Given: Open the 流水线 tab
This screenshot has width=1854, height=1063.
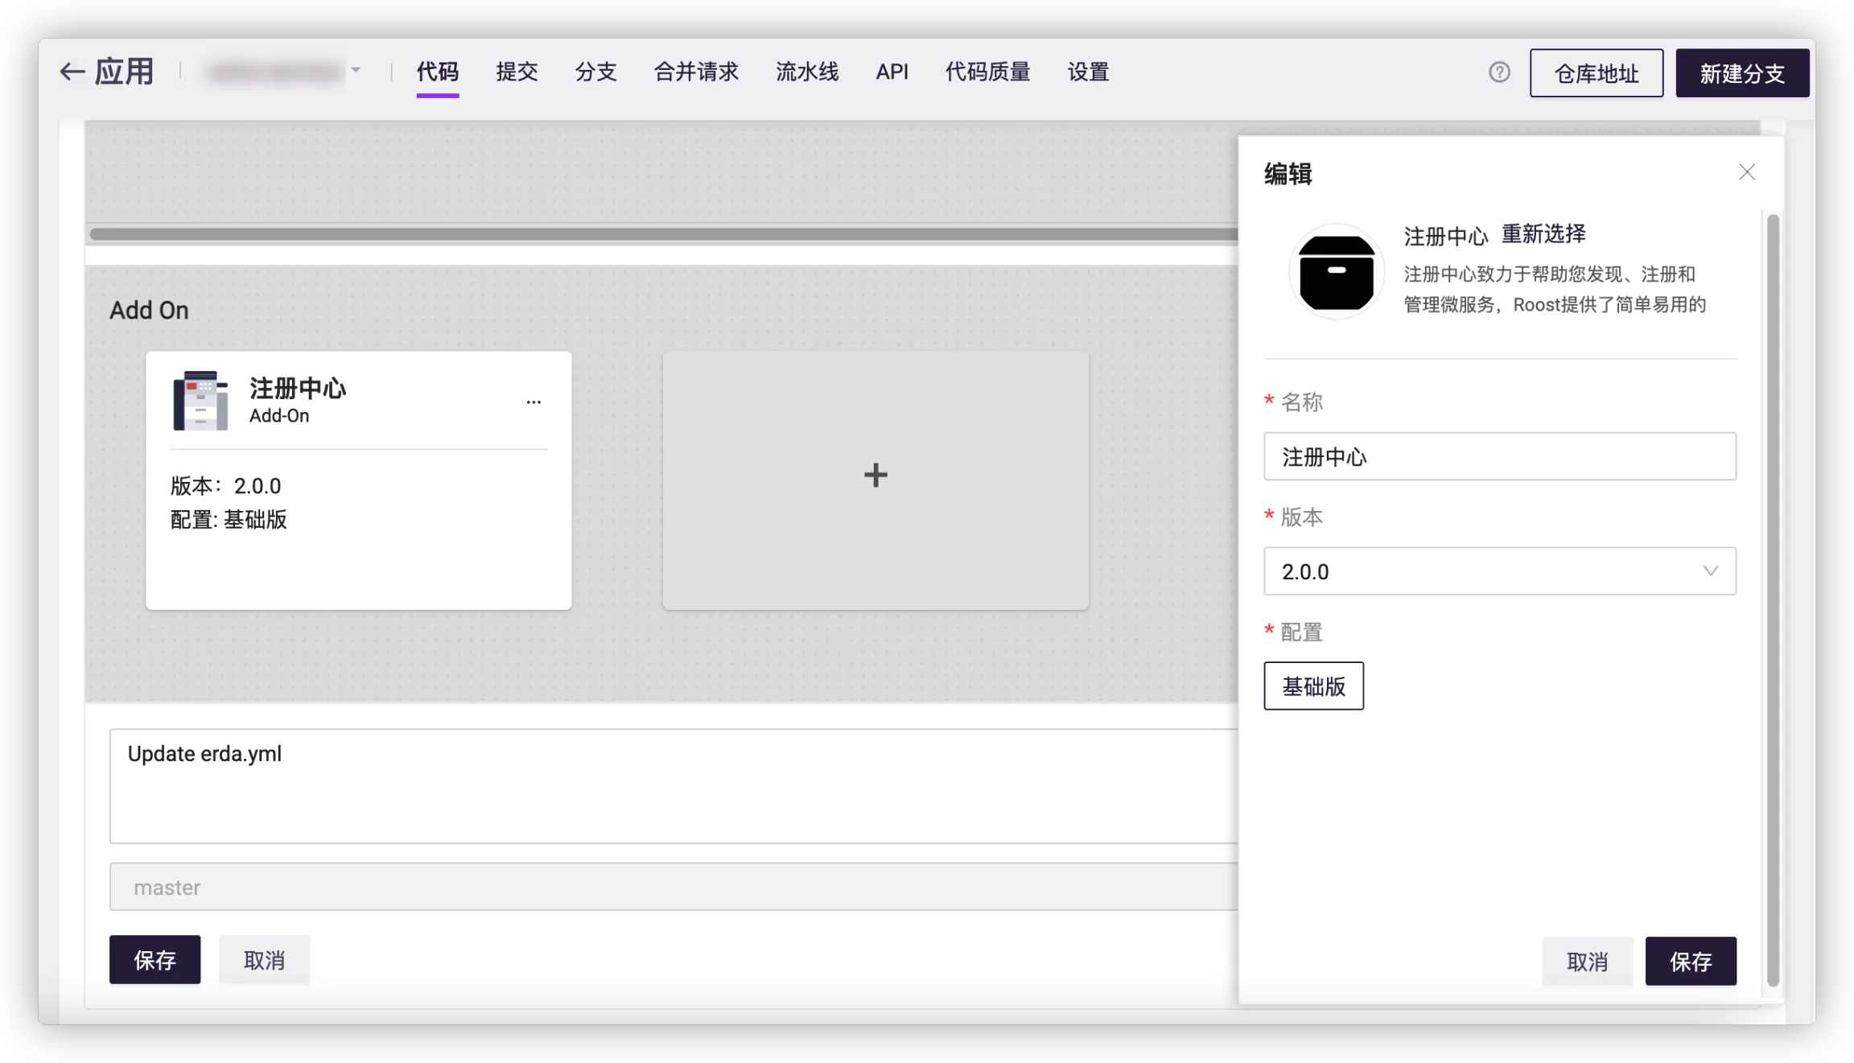Looking at the screenshot, I should pyautogui.click(x=807, y=72).
